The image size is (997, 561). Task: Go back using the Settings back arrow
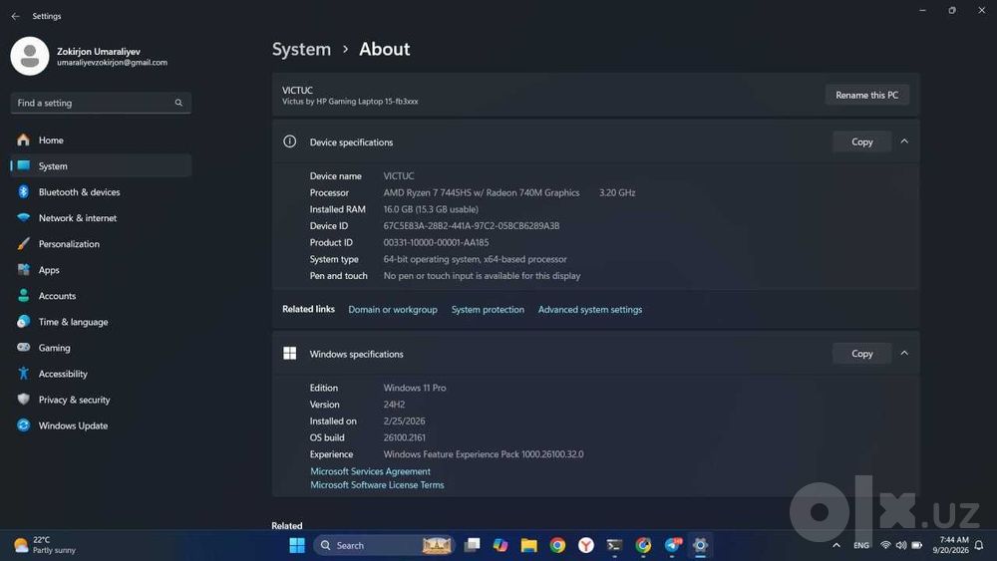(15, 16)
